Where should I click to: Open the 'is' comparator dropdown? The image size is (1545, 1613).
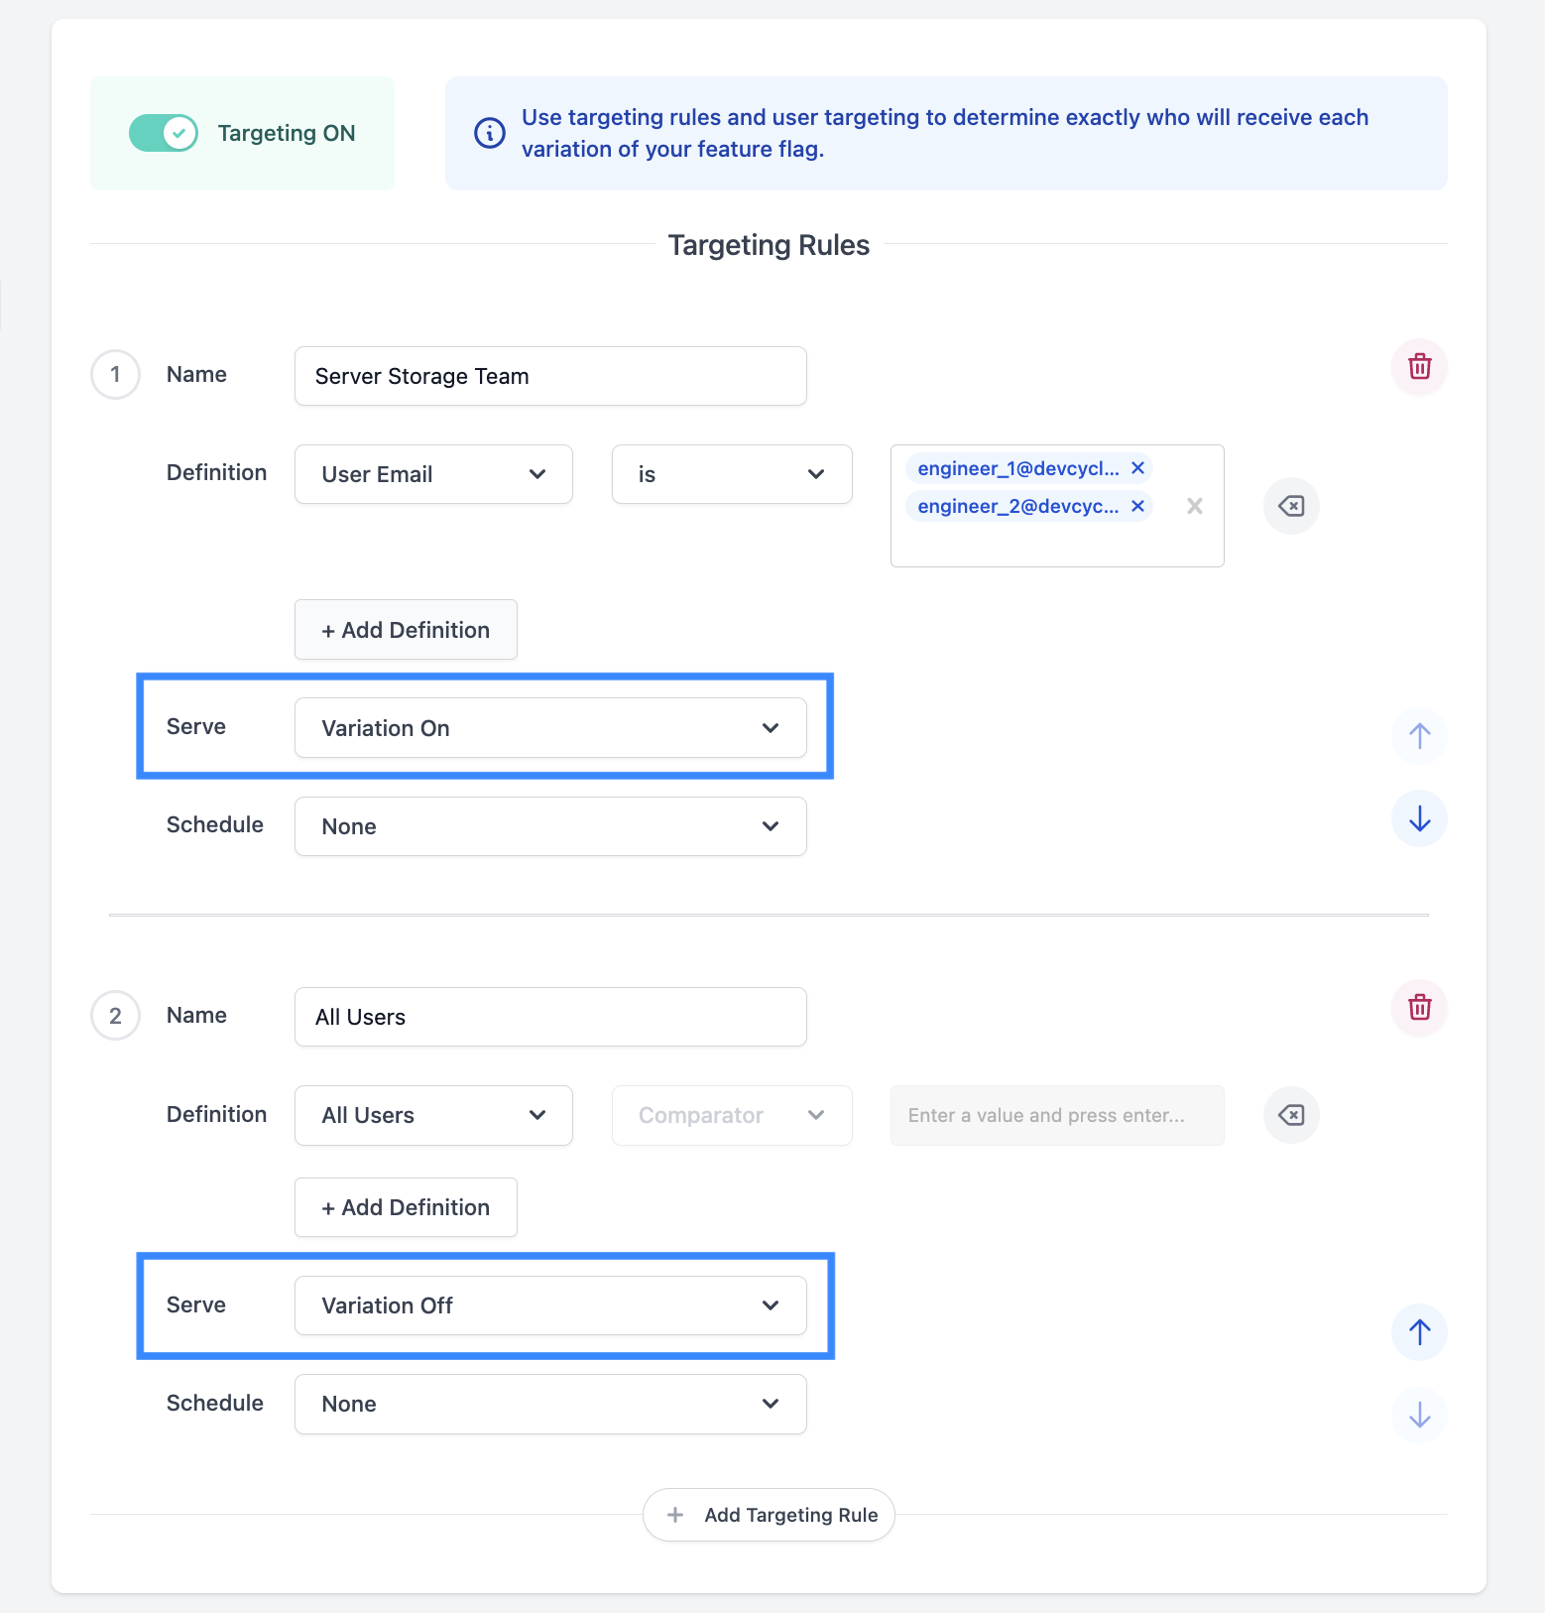pos(731,474)
